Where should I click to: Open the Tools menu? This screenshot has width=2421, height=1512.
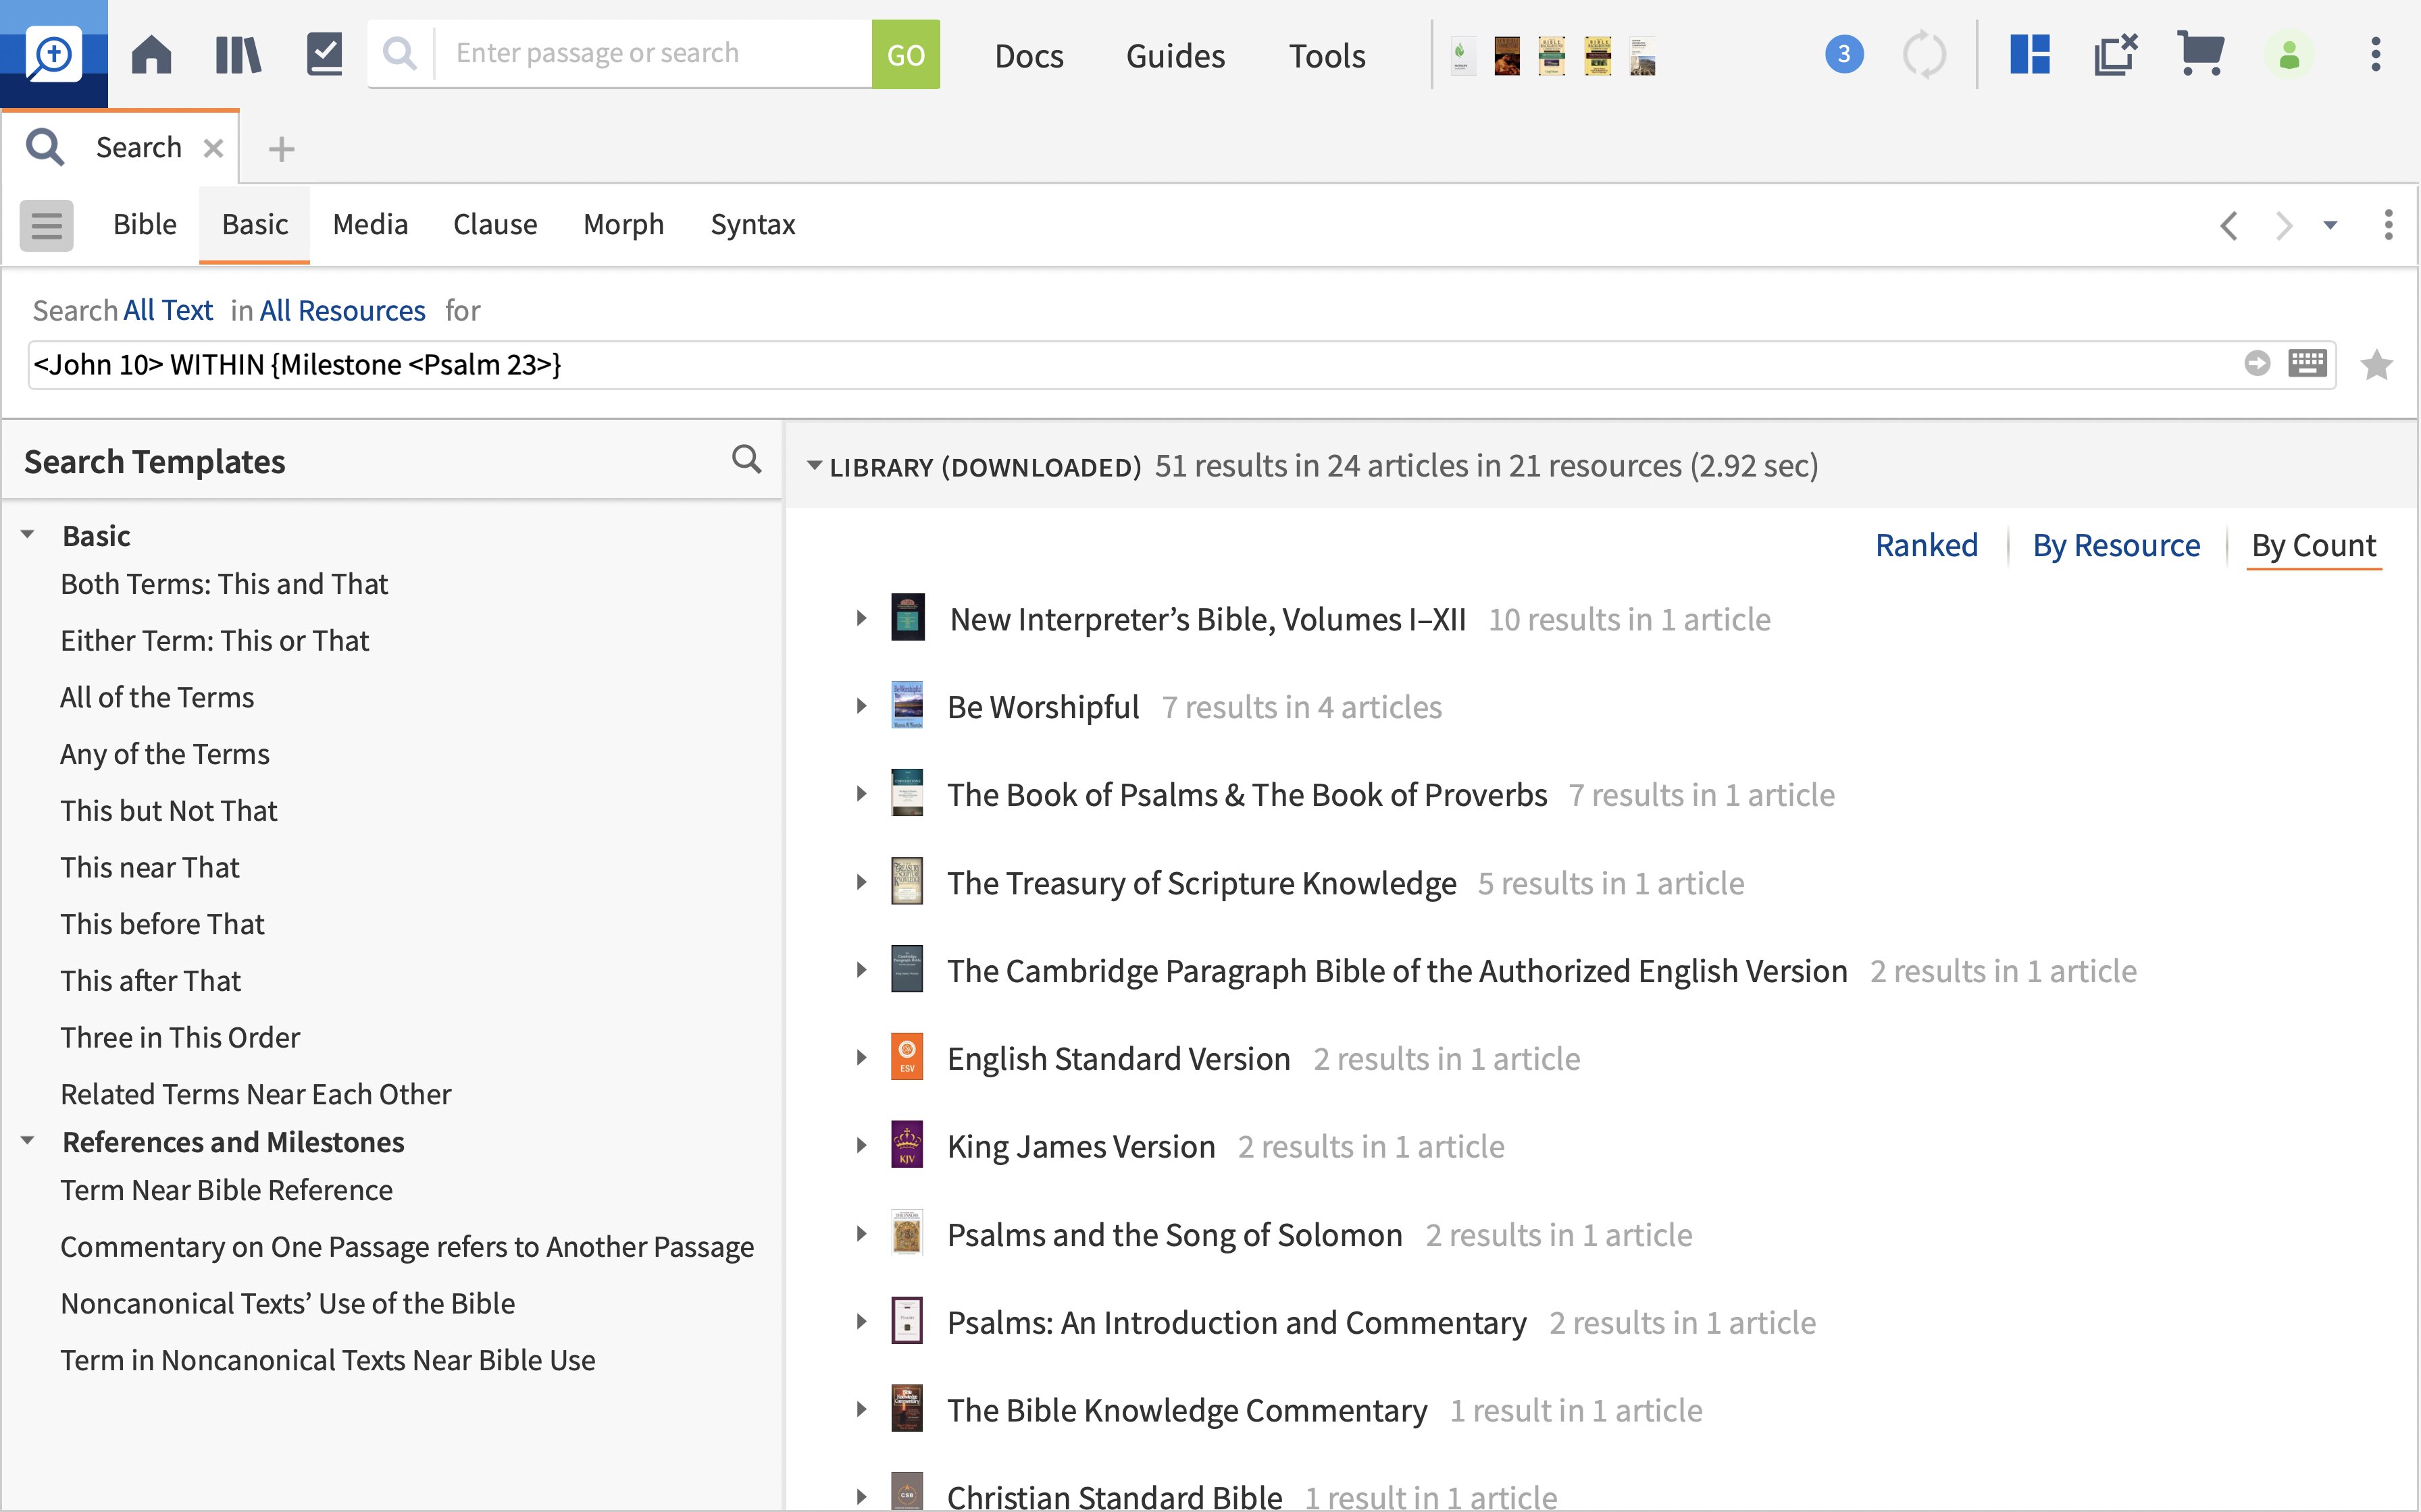click(x=1327, y=56)
